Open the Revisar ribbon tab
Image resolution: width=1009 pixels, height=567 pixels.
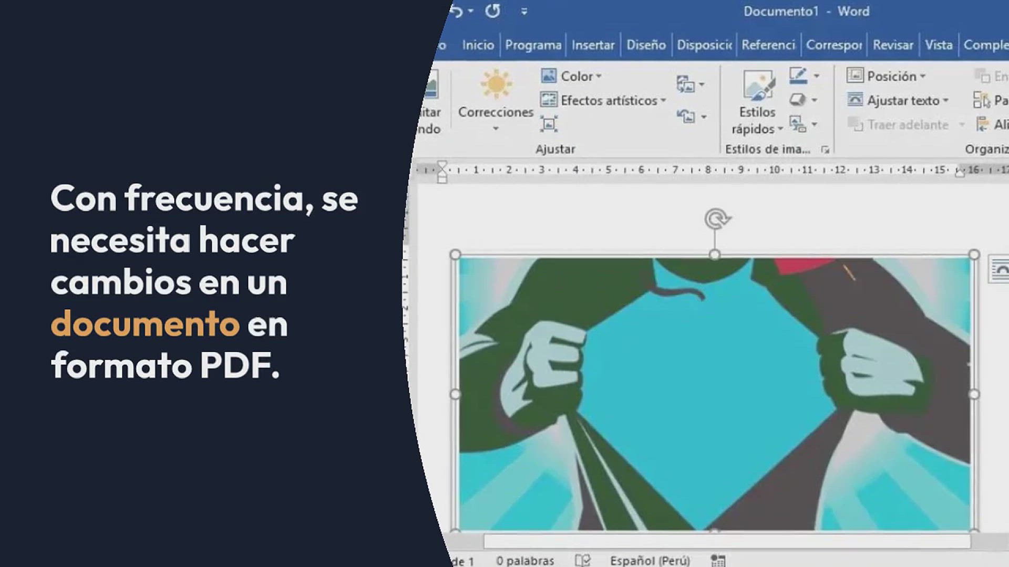coord(892,45)
